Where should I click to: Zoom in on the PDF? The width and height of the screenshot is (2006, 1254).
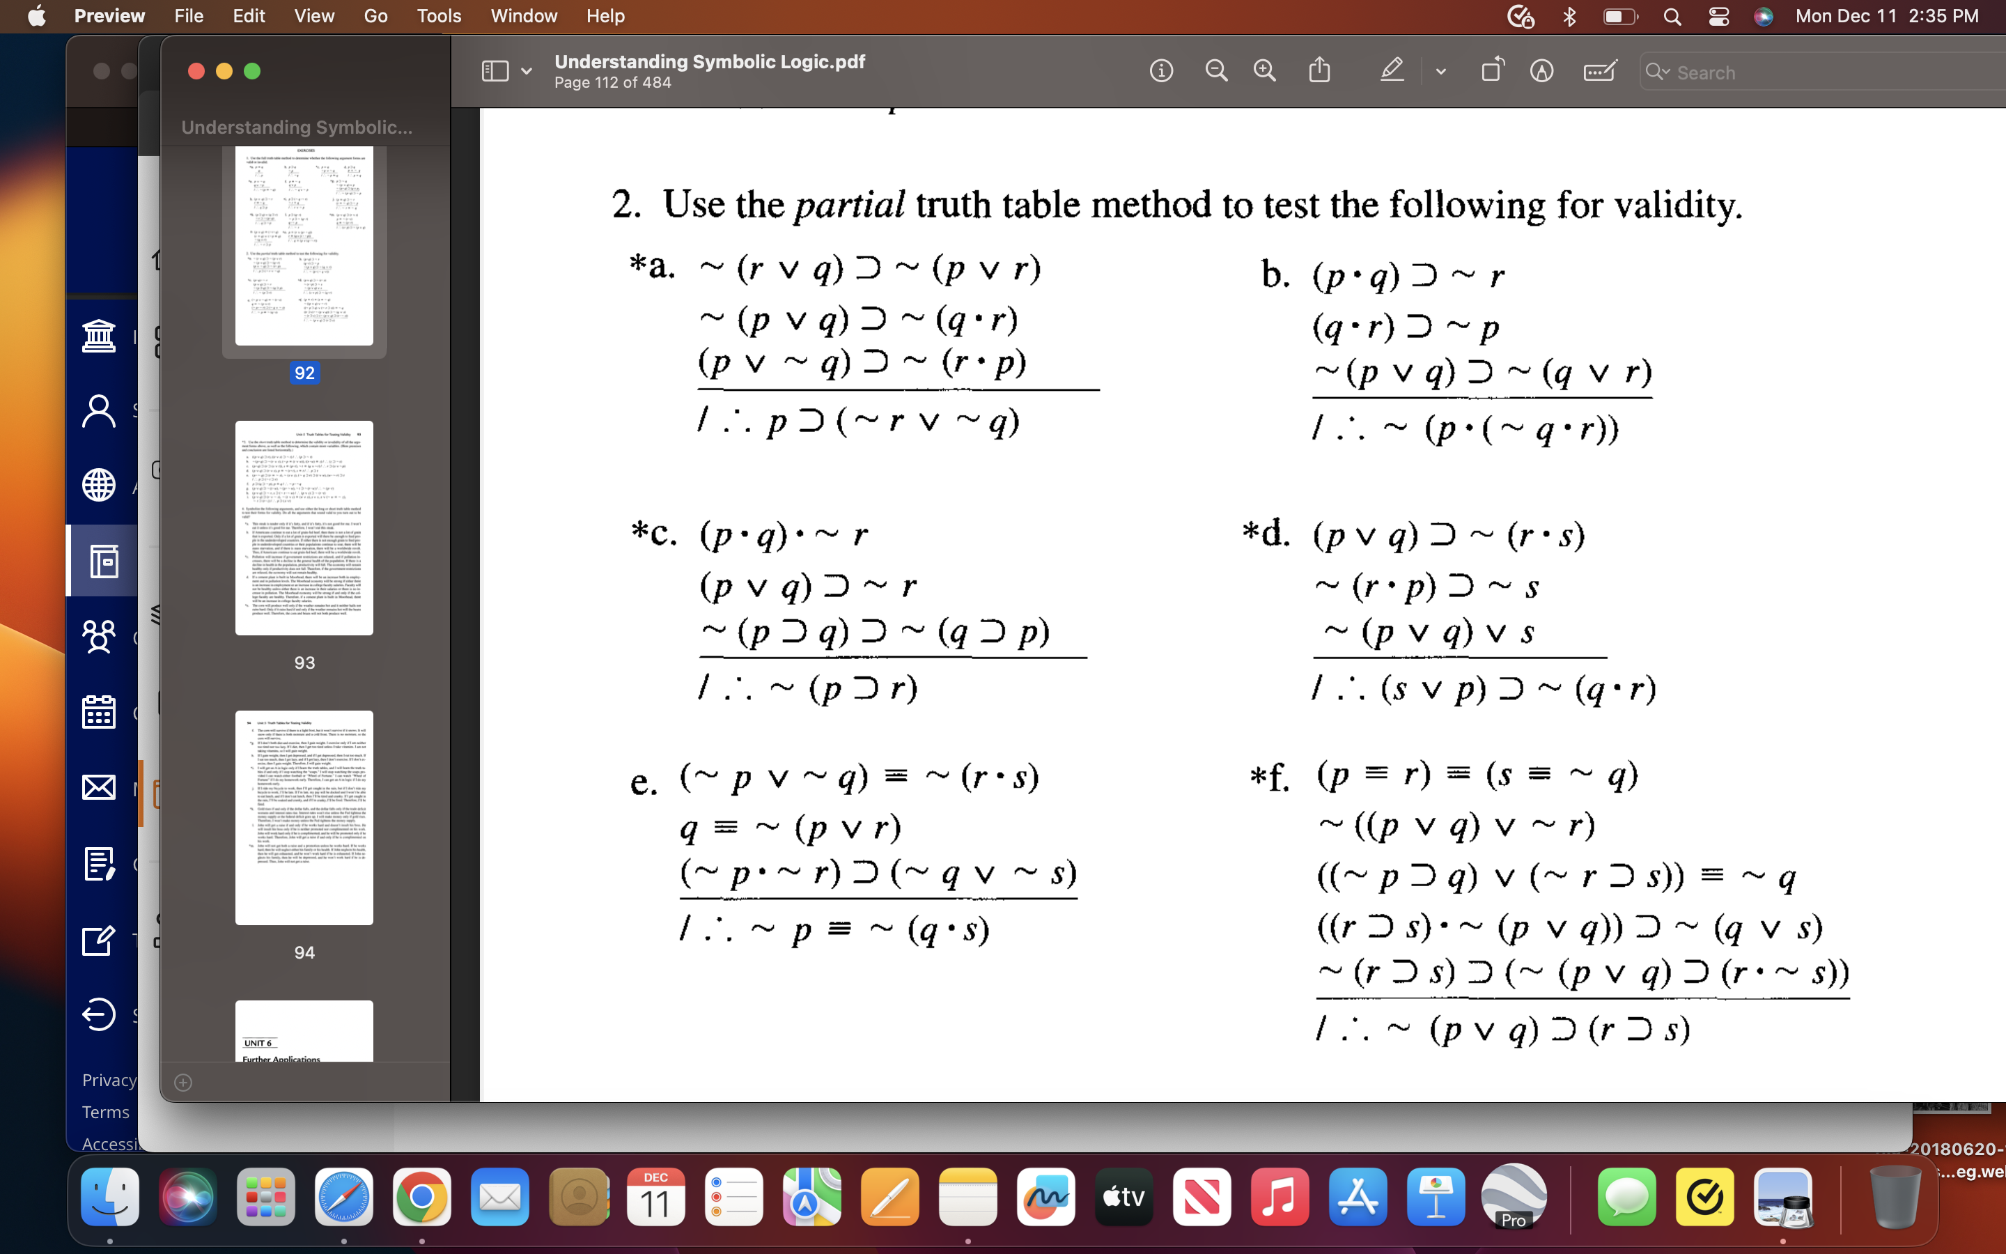[1264, 70]
